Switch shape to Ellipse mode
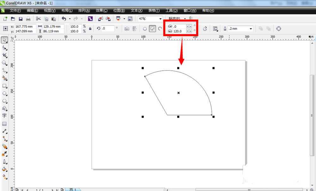Image resolution: width=316 pixels, height=191 pixels. (145, 29)
